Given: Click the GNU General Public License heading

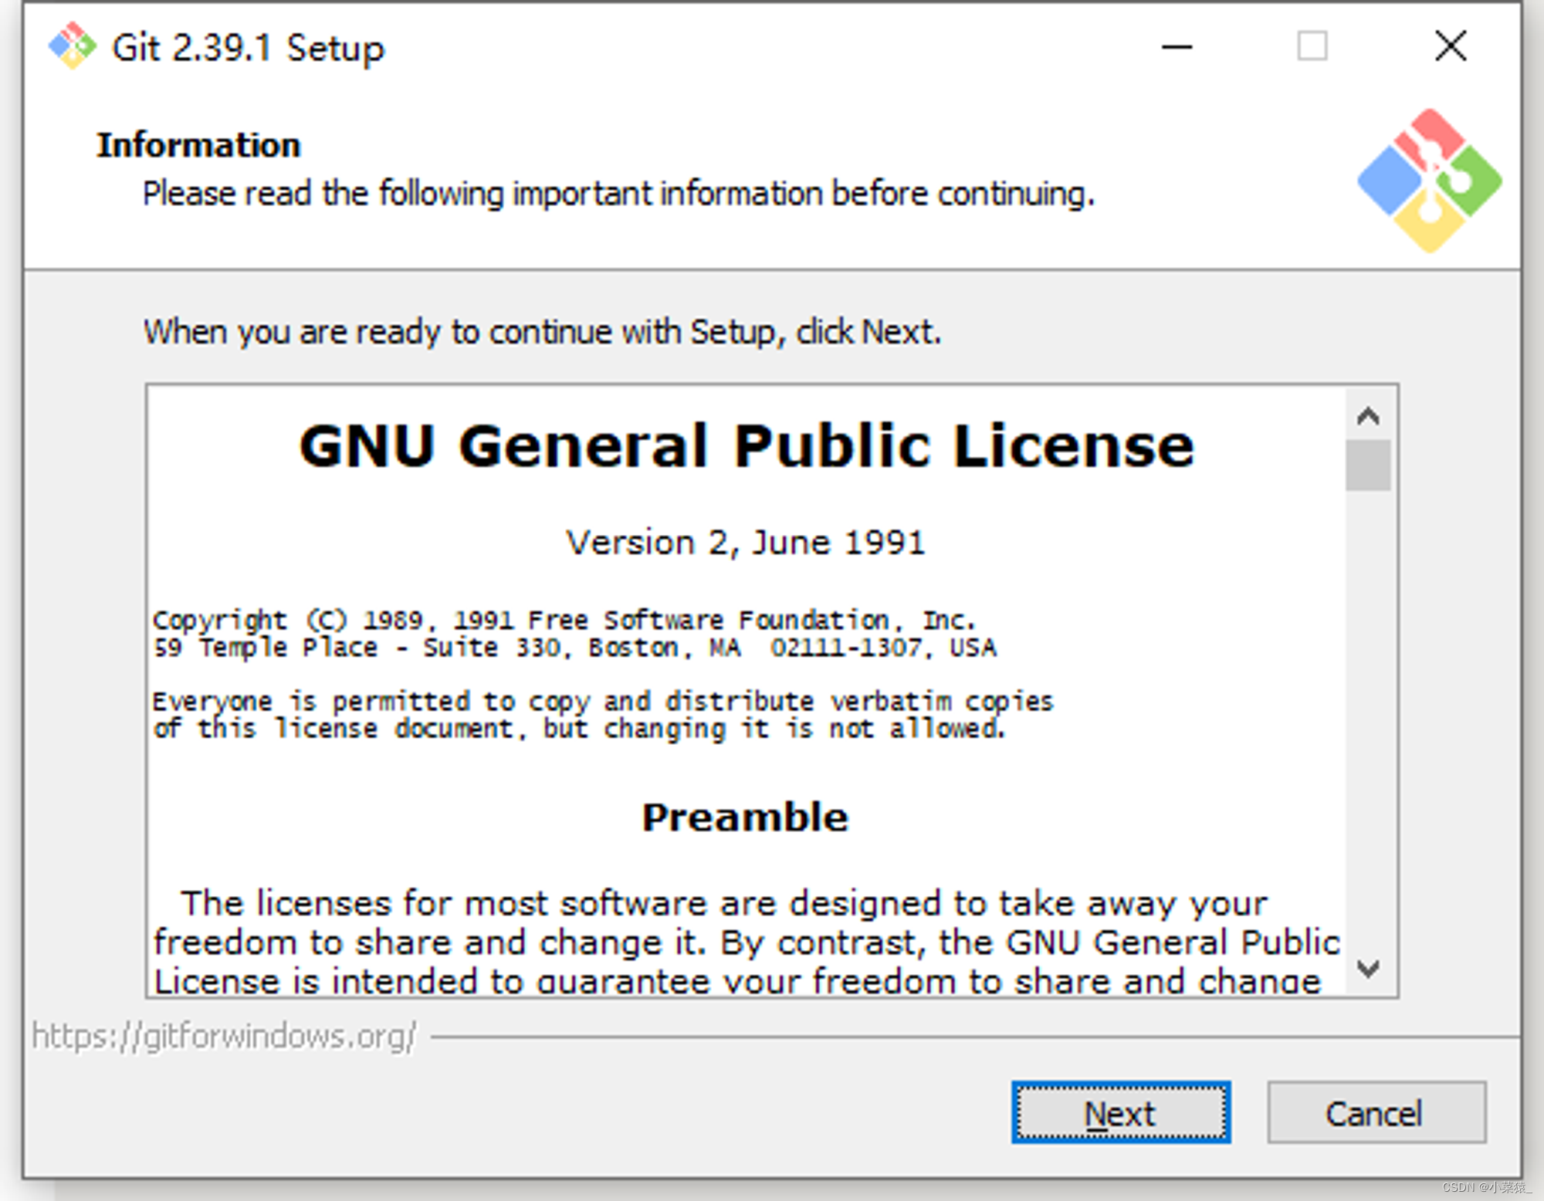Looking at the screenshot, I should (746, 446).
